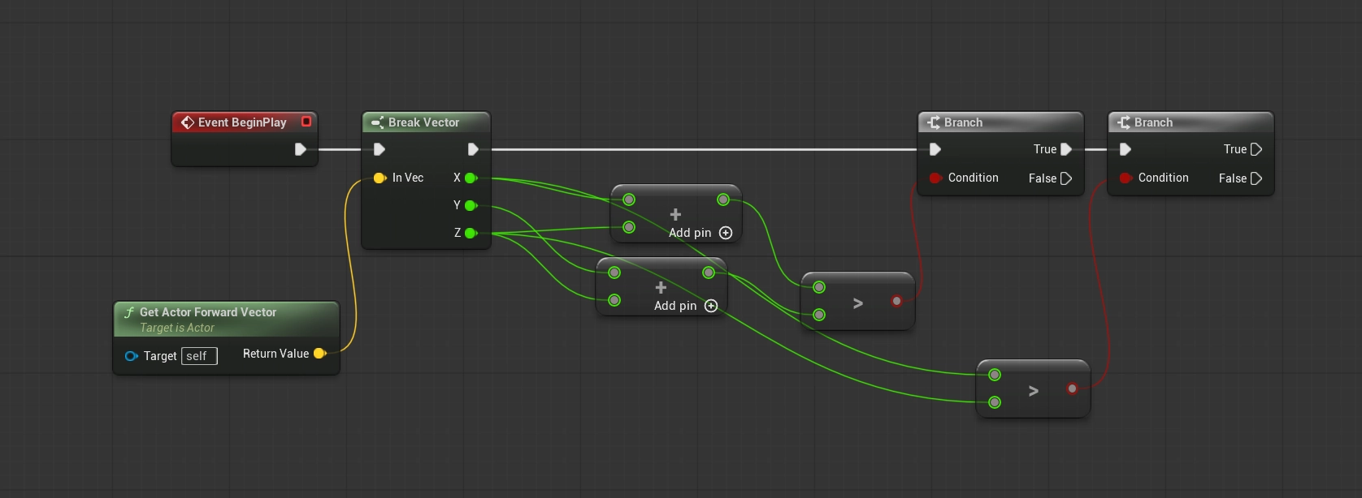Select the Get Actor Forward Vector node title
The width and height of the screenshot is (1362, 498).
(208, 312)
